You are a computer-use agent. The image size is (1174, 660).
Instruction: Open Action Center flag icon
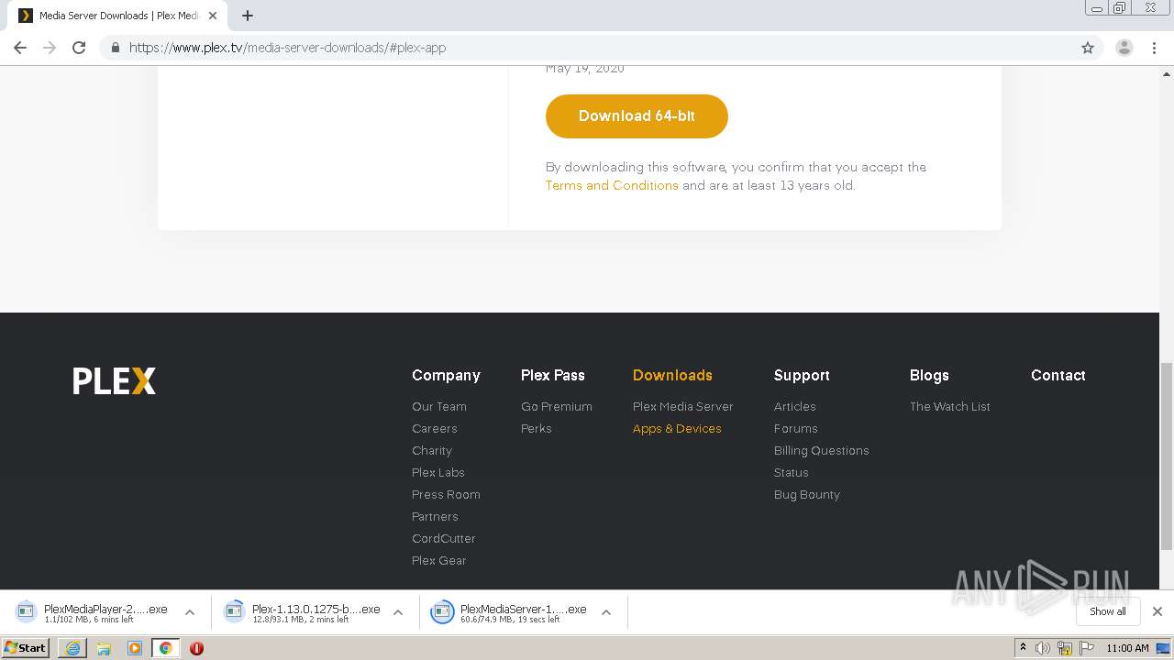1086,648
